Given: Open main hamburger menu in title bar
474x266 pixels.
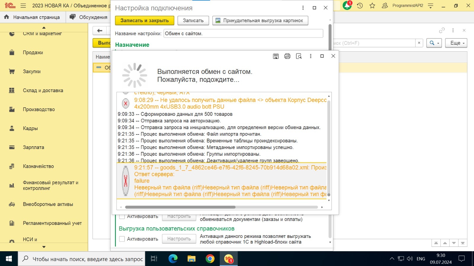Looking at the screenshot, I should tap(23, 6).
